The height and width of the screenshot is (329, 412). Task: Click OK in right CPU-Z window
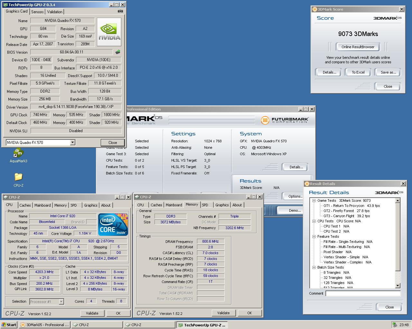click(249, 313)
